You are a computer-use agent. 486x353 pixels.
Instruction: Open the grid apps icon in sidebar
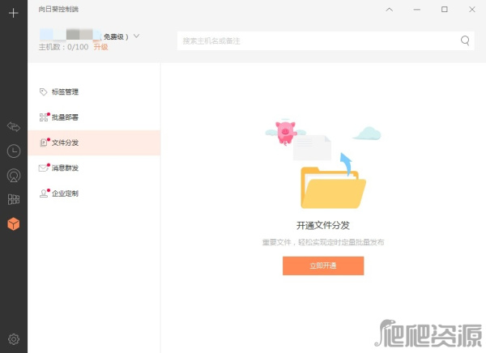point(14,199)
